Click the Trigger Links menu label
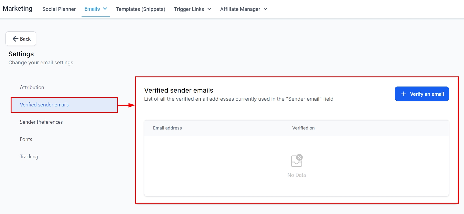Viewport: 464px width, 214px height. [189, 9]
